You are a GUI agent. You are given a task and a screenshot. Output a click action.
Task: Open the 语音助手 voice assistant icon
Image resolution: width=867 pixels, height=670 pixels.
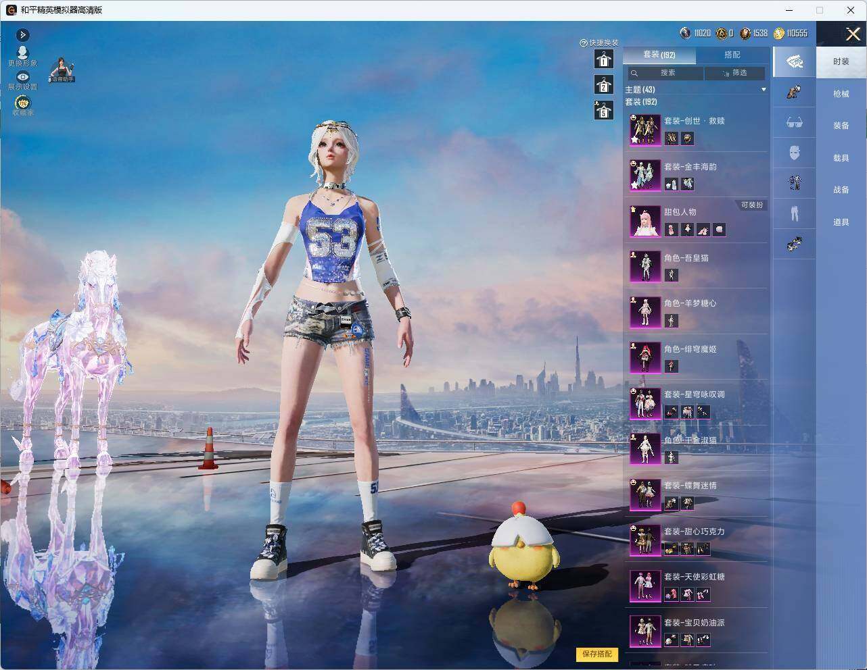click(x=62, y=70)
